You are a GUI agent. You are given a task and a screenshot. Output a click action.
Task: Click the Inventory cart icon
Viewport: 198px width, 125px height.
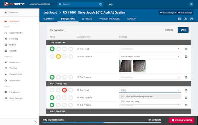click(x=6, y=39)
